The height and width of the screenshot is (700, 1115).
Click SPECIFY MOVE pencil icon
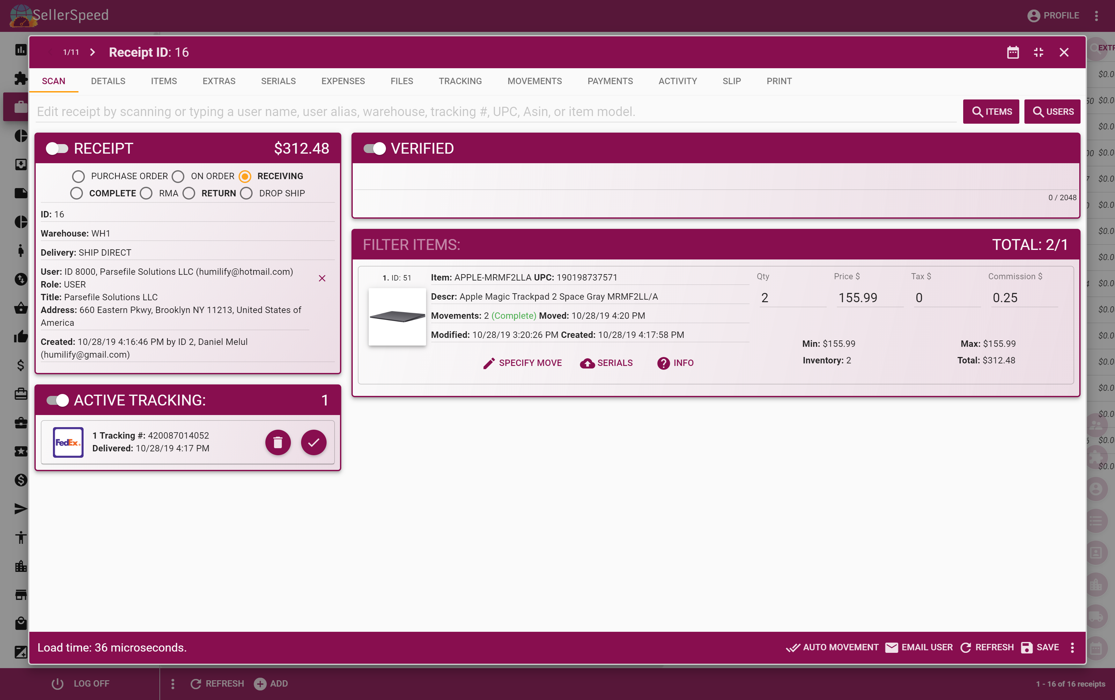click(489, 363)
